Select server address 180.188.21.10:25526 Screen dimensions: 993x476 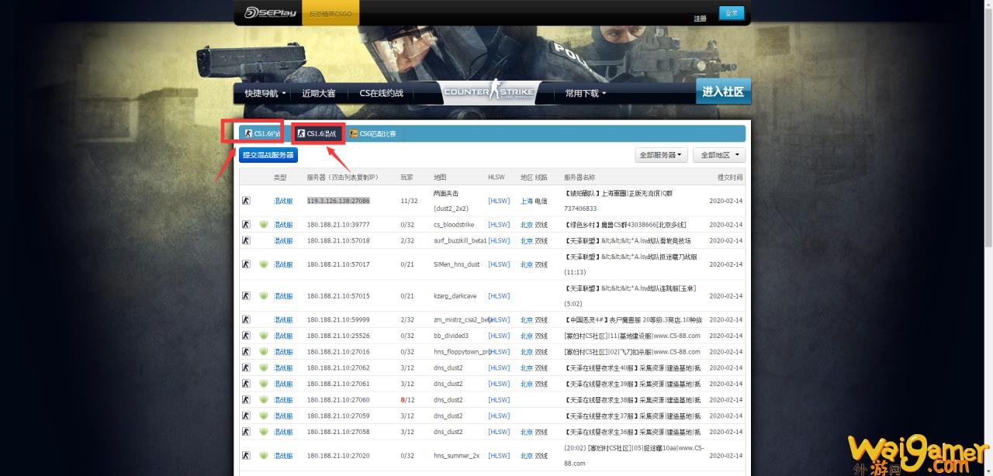point(338,336)
